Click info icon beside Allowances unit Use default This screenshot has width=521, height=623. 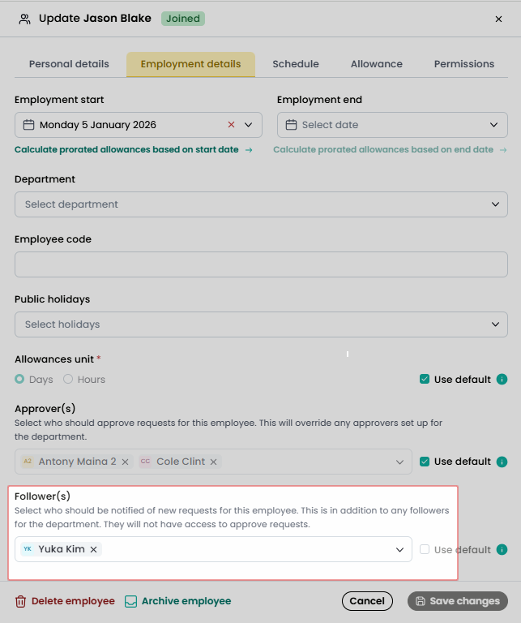[502, 380]
